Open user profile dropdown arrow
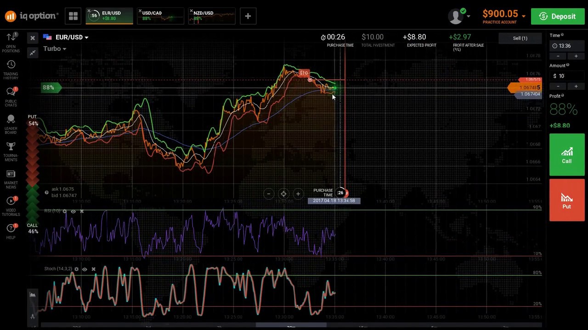This screenshot has height=330, width=588. (x=468, y=16)
